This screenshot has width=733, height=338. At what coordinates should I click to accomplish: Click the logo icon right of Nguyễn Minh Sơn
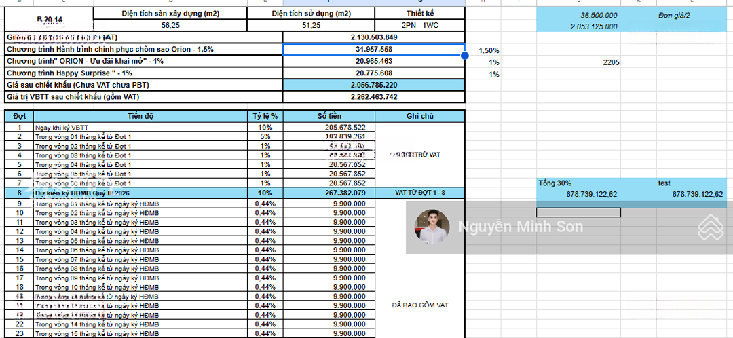(x=712, y=227)
